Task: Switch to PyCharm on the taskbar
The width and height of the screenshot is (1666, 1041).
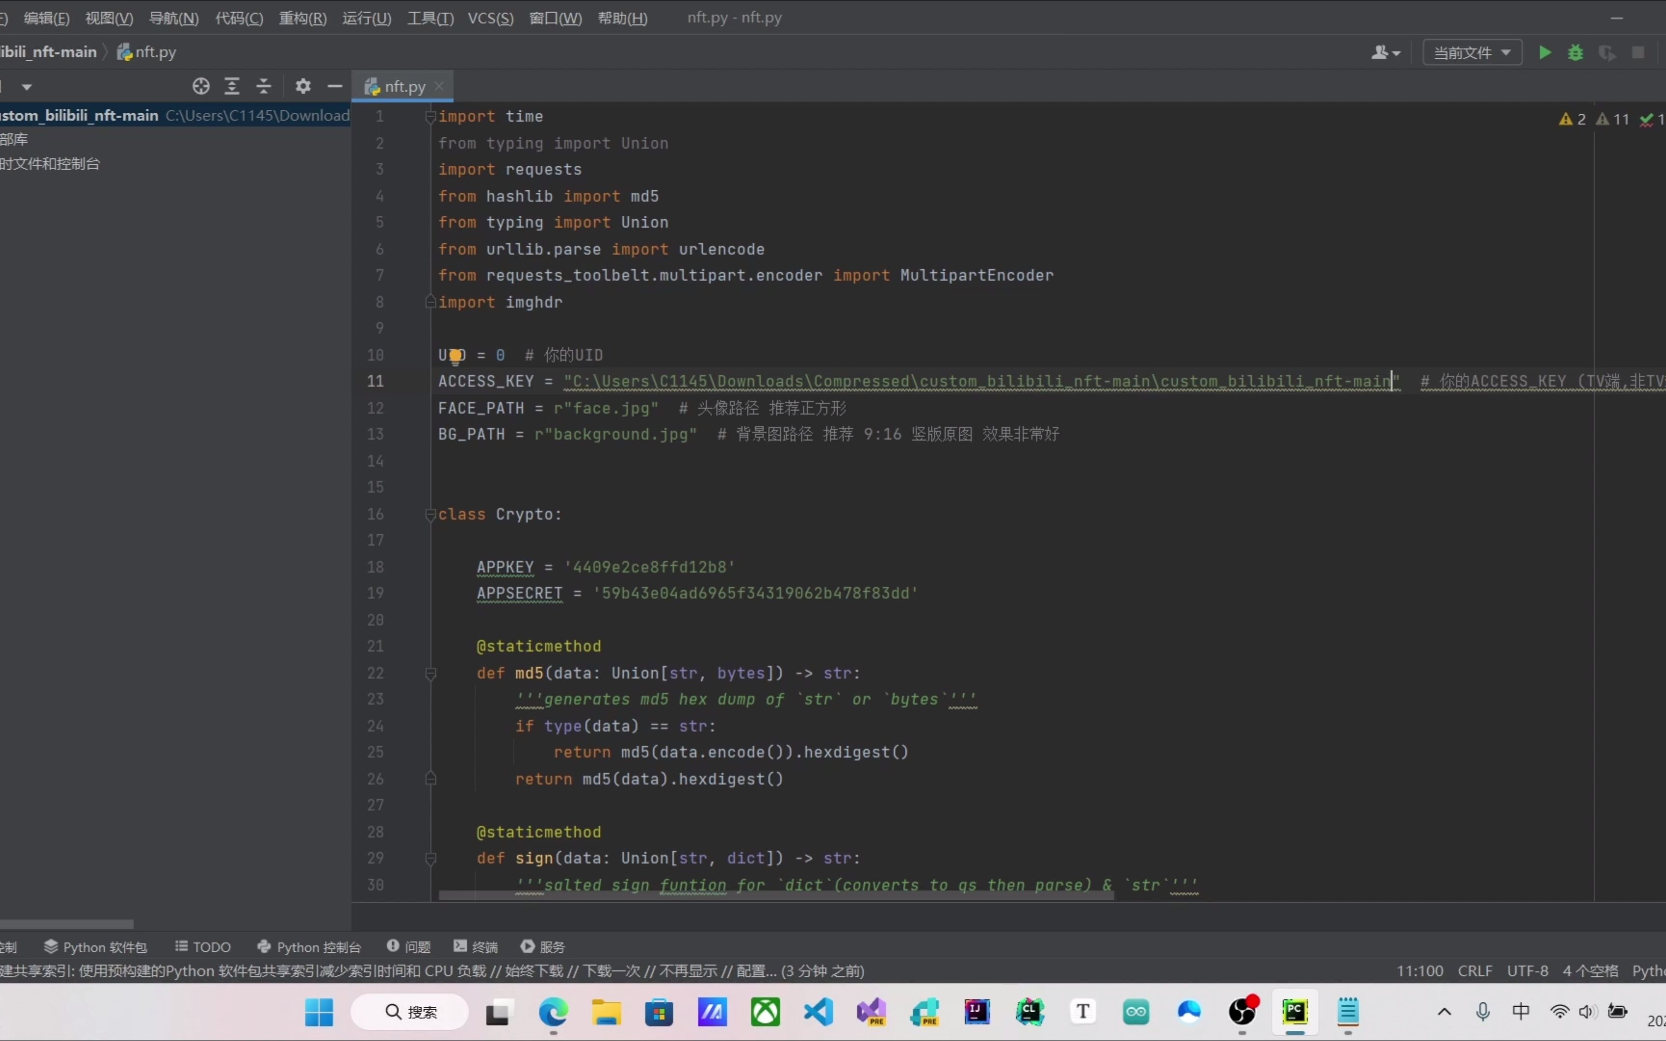Action: 1295,1012
